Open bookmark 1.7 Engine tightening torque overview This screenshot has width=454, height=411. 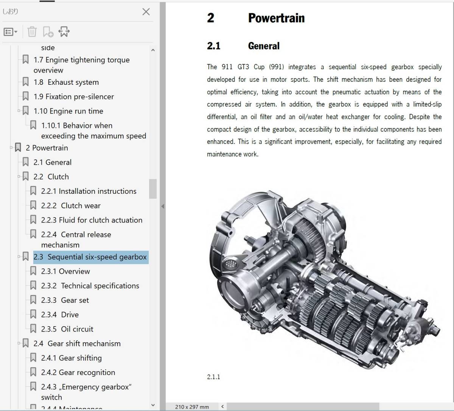[x=81, y=65]
